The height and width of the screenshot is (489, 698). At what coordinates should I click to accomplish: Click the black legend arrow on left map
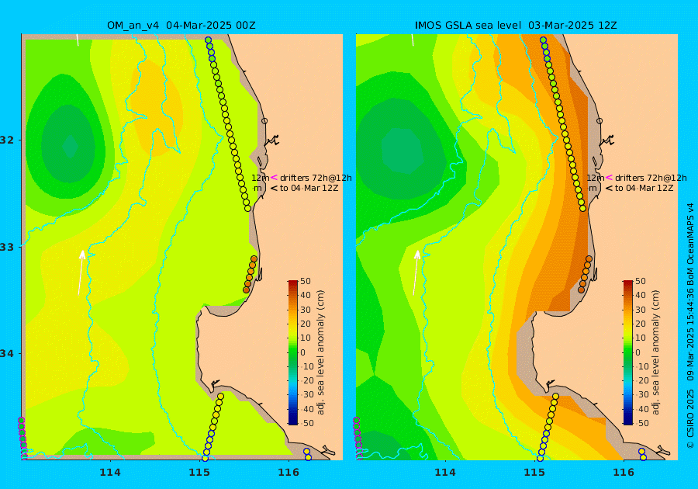pos(274,188)
